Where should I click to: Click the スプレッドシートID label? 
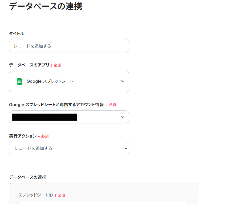pyautogui.click(x=35, y=195)
